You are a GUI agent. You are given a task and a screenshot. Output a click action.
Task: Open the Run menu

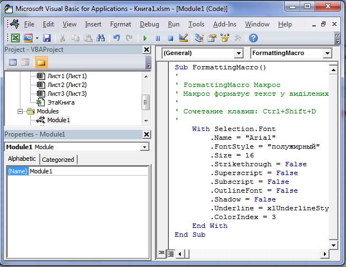point(174,24)
